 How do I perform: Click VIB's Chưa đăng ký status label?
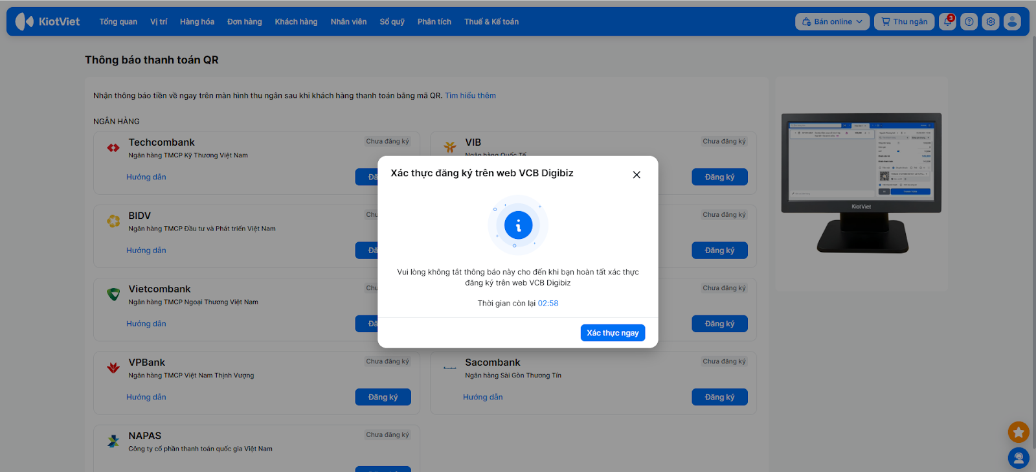click(725, 141)
